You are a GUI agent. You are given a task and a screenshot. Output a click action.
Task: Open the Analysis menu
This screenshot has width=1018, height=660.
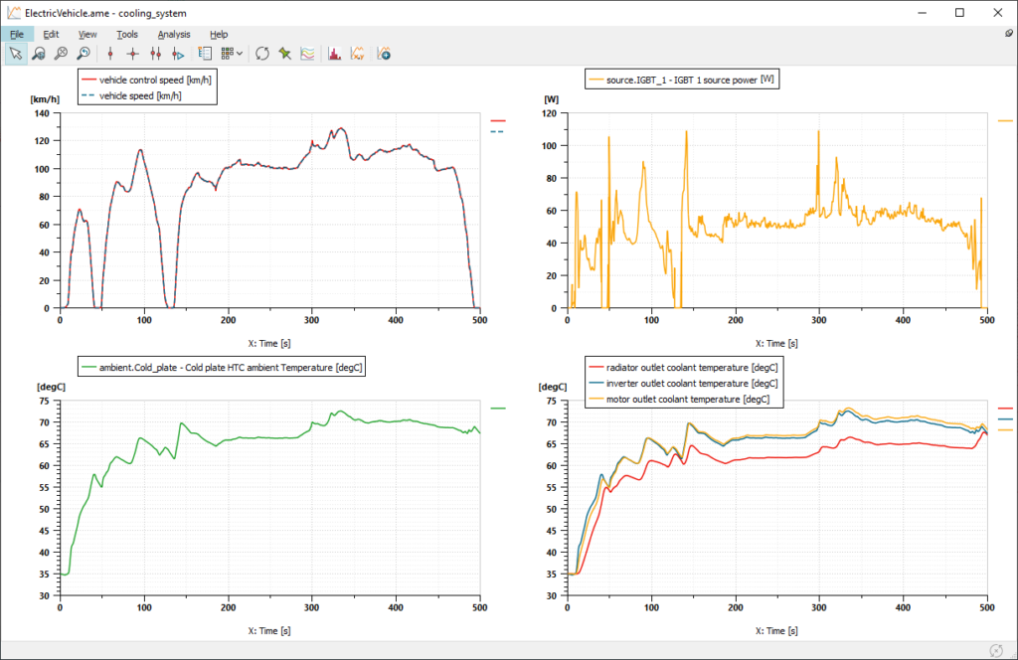click(173, 34)
